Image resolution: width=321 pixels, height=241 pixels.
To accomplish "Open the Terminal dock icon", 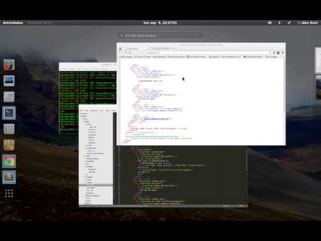I will coord(9,113).
